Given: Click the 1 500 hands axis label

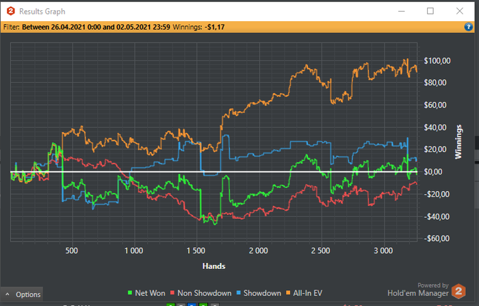Looking at the screenshot, I should 196,251.
